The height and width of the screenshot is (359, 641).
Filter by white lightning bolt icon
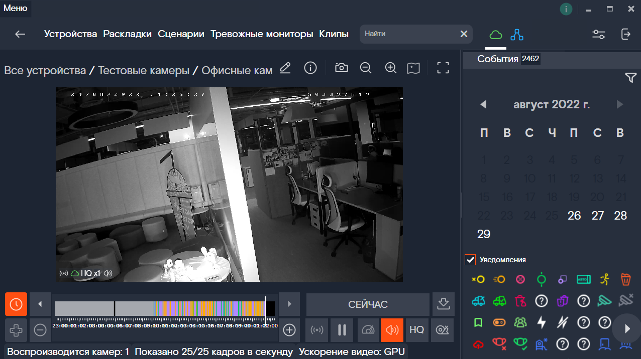(541, 322)
